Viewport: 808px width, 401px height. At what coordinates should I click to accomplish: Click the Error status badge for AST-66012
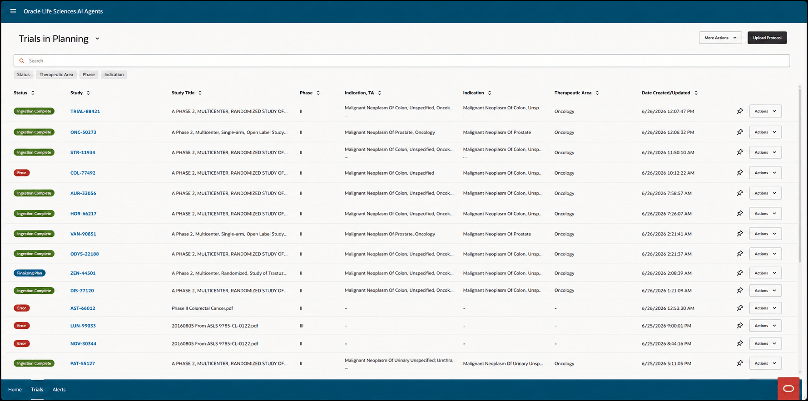tap(22, 308)
